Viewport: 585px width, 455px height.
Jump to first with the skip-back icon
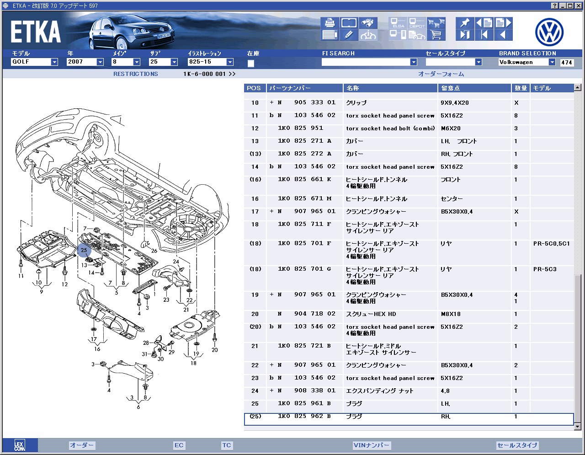click(484, 35)
